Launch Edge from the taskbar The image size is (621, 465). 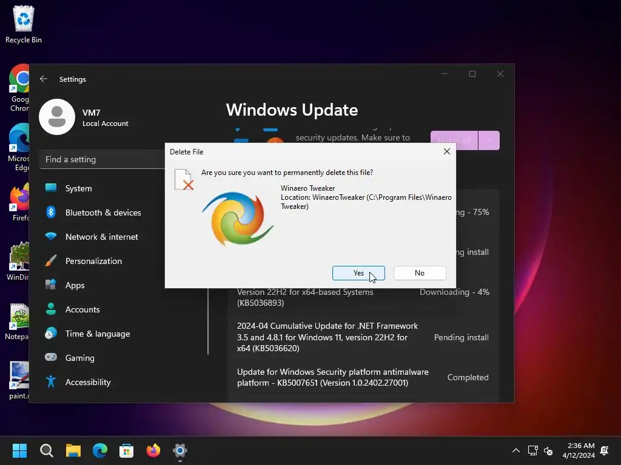point(100,450)
